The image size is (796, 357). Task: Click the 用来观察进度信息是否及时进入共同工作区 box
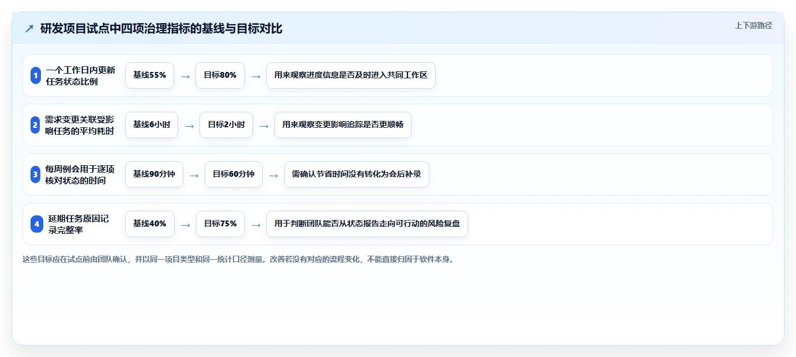pyautogui.click(x=350, y=75)
